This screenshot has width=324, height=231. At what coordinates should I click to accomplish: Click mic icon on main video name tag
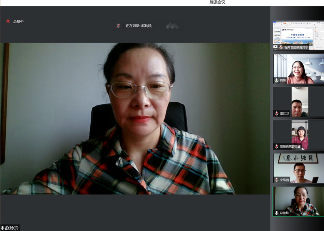point(3,228)
